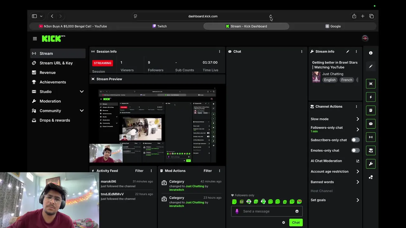Click tmdJEdMMvV username in Activity Feed

click(112, 194)
